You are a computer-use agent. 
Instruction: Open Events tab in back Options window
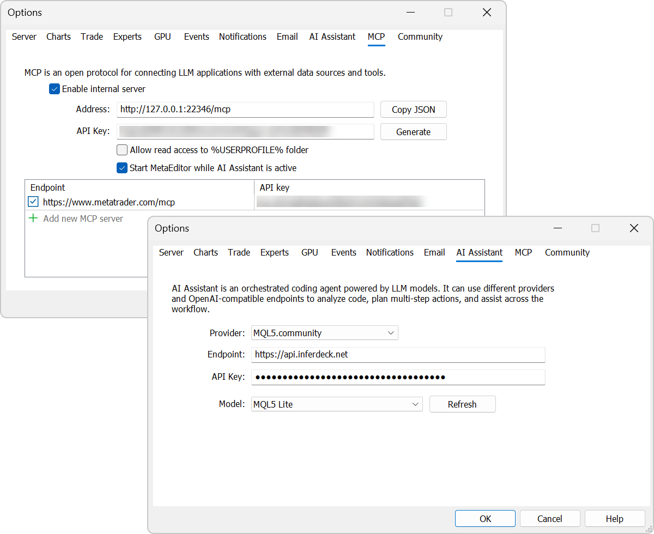[197, 37]
